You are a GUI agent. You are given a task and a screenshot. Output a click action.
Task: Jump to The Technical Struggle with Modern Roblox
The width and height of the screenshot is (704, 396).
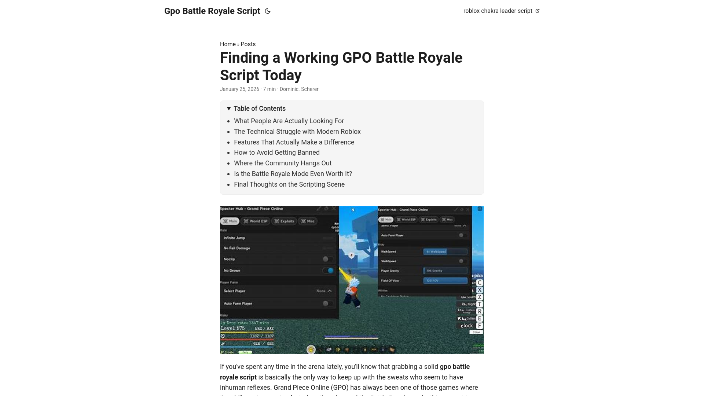coord(297,132)
